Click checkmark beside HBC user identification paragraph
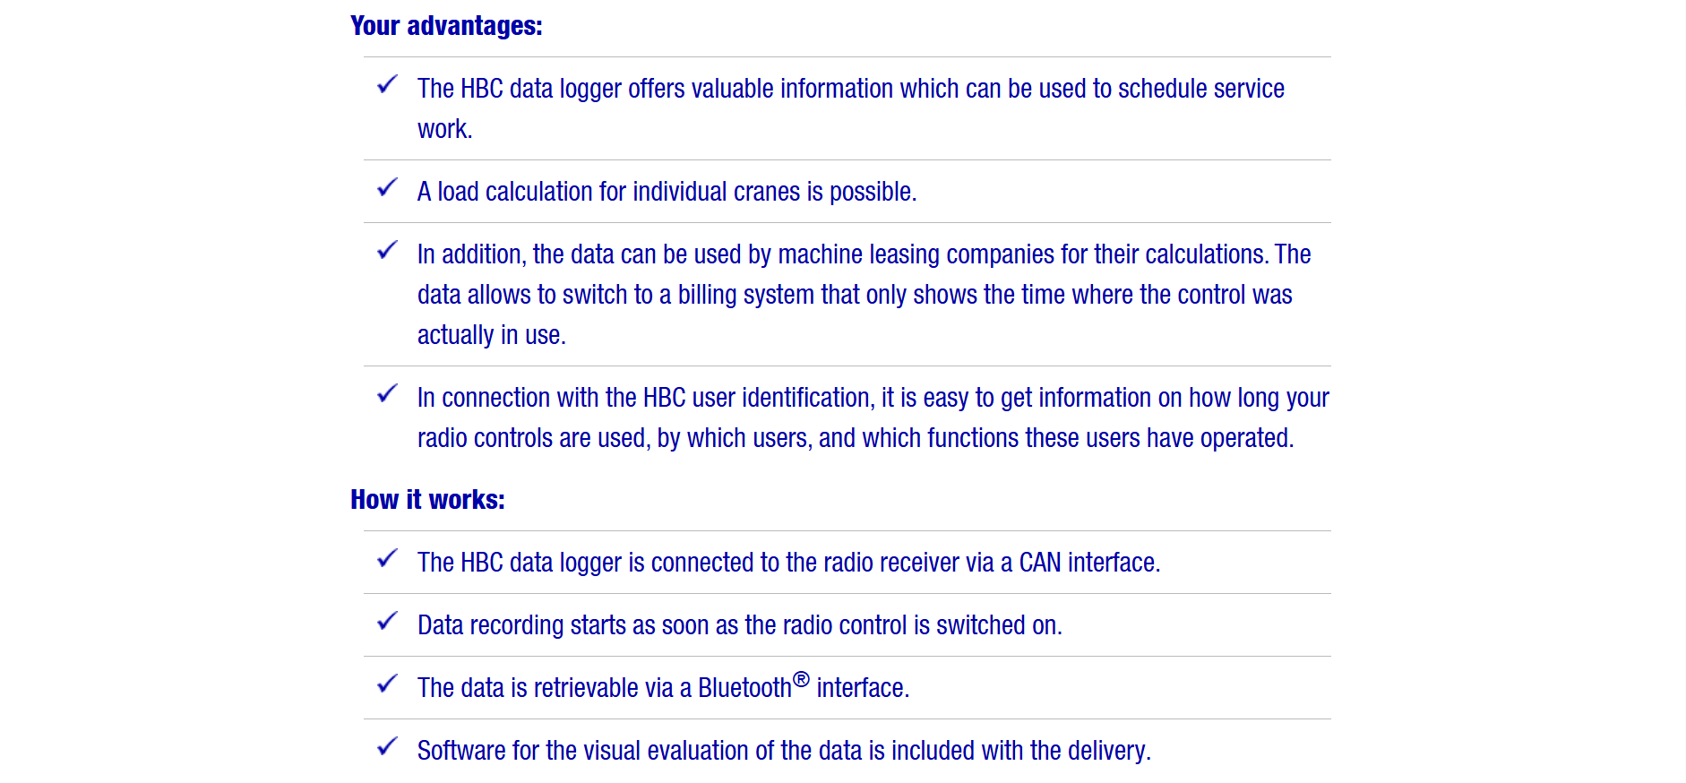Image resolution: width=1686 pixels, height=783 pixels. (x=387, y=394)
